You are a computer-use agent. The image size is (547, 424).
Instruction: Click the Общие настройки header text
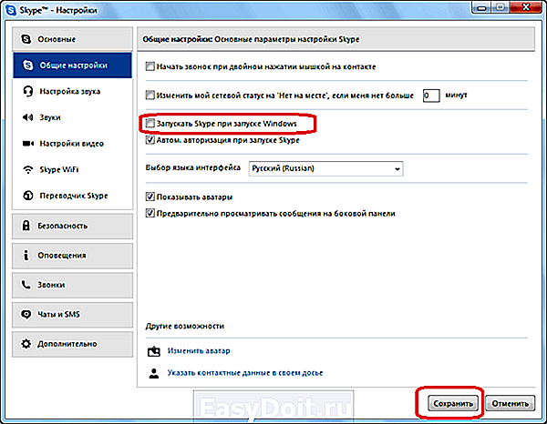click(x=177, y=39)
